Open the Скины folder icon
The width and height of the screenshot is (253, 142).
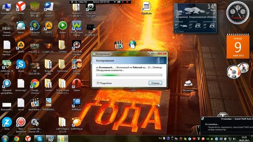click(x=48, y=84)
